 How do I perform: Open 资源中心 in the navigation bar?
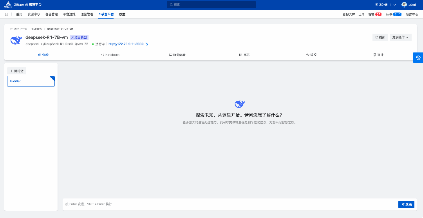coord(34,14)
